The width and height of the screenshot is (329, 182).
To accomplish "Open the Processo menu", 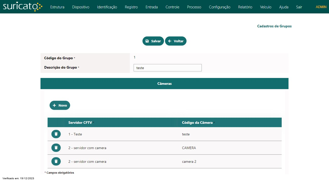I will point(194,7).
